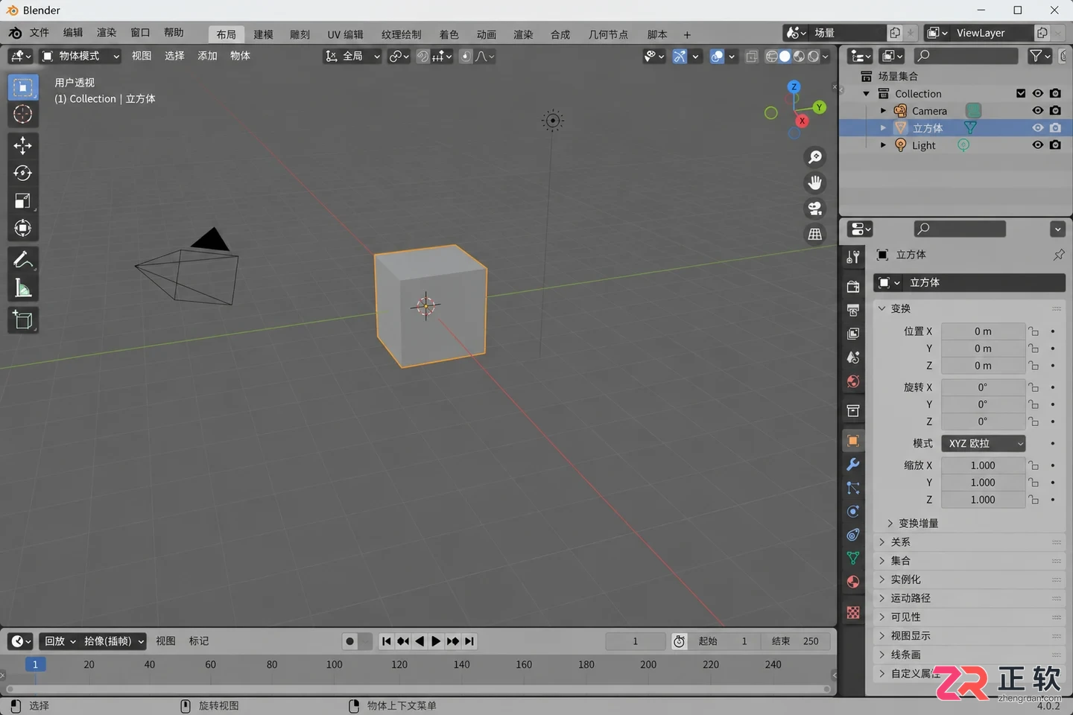The image size is (1073, 715).
Task: Open the Physics properties tab
Action: tap(853, 512)
